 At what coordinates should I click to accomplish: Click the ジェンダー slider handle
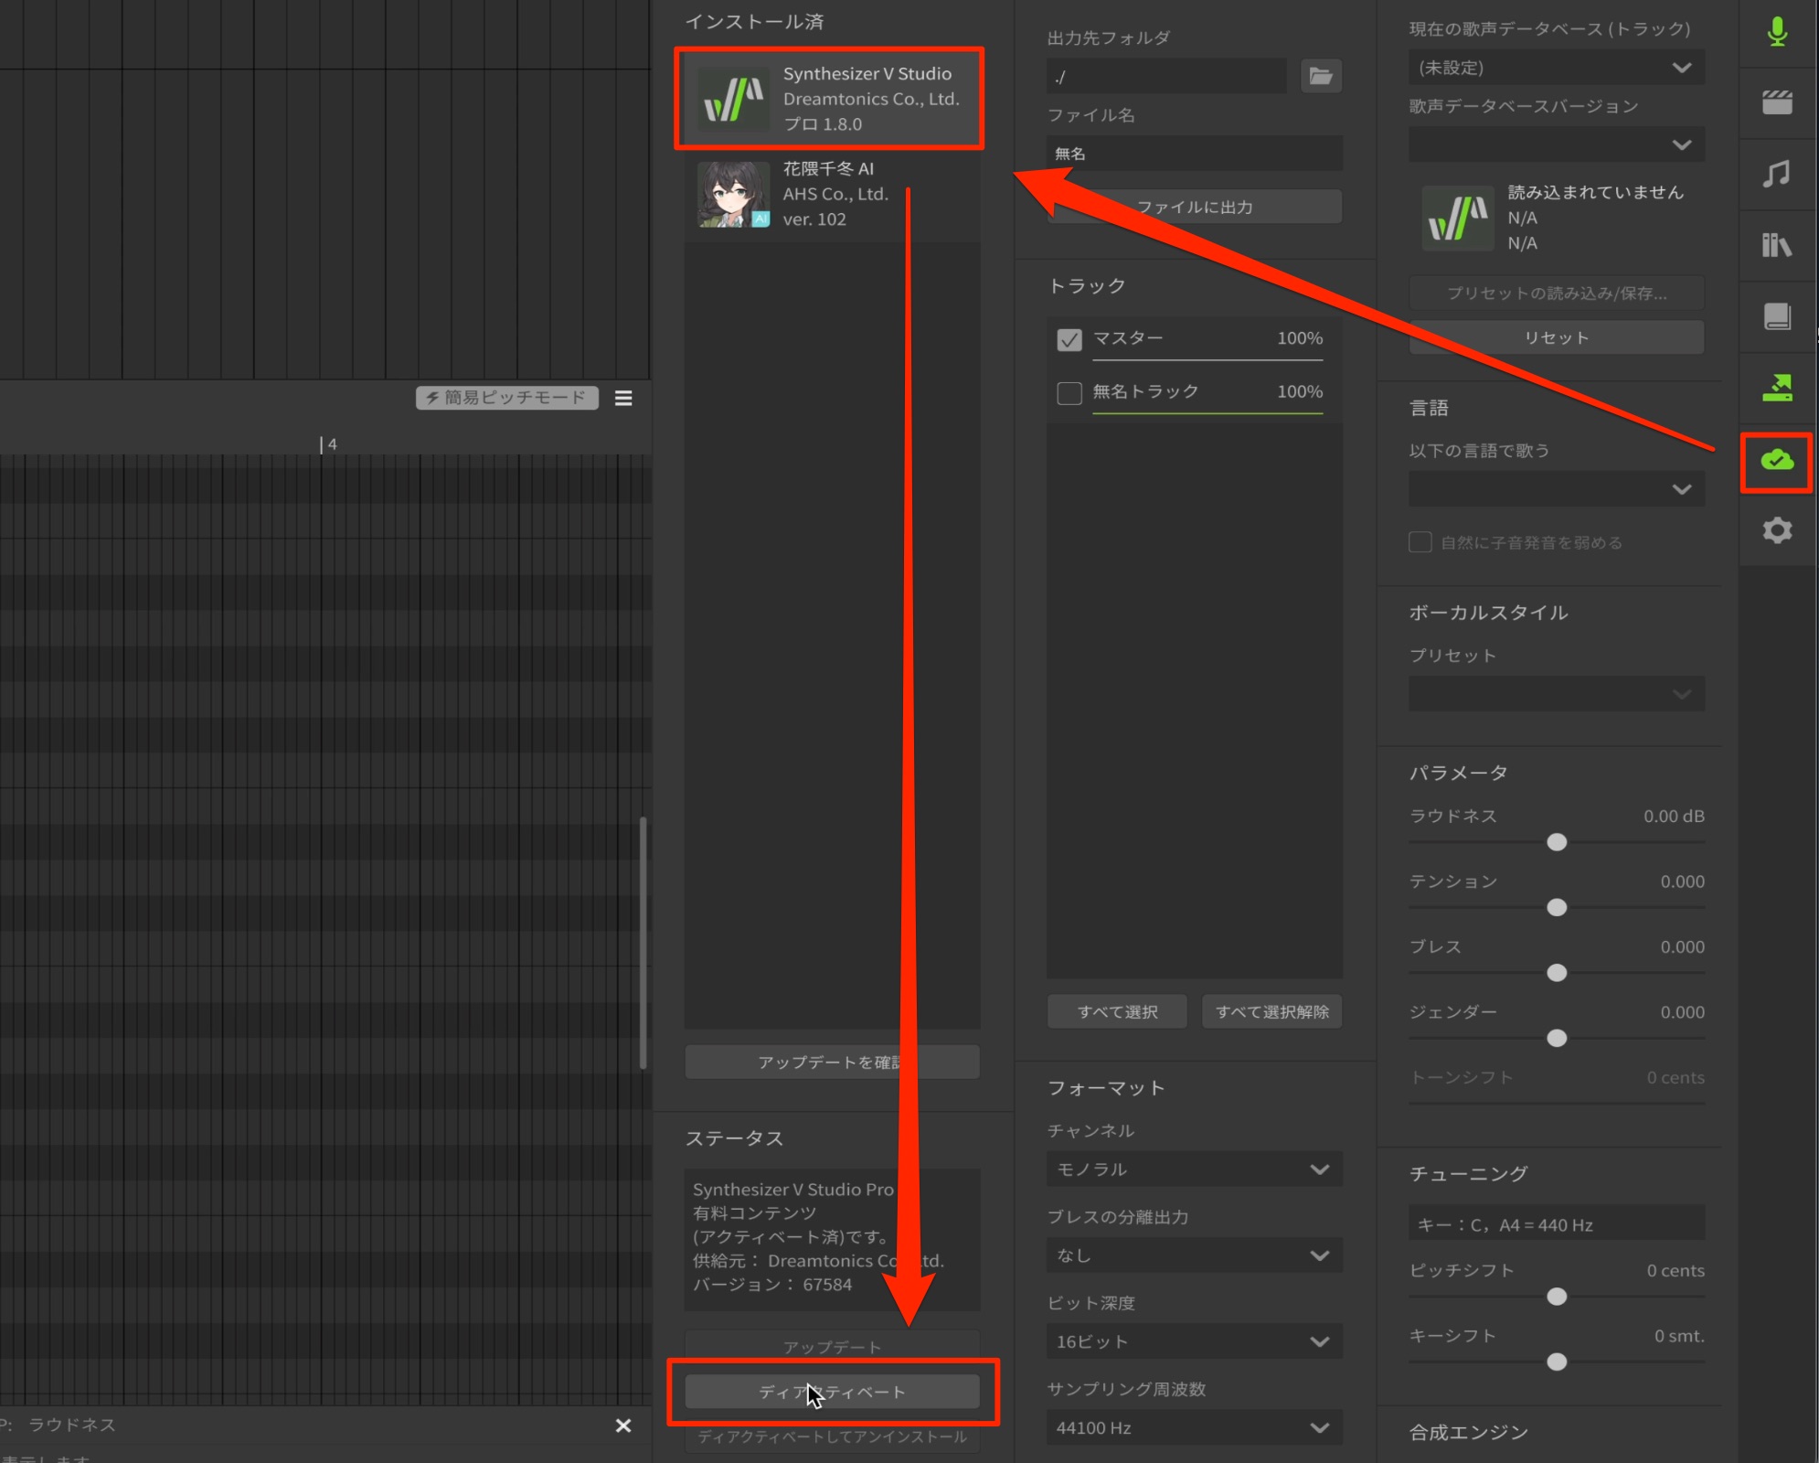tap(1557, 1038)
